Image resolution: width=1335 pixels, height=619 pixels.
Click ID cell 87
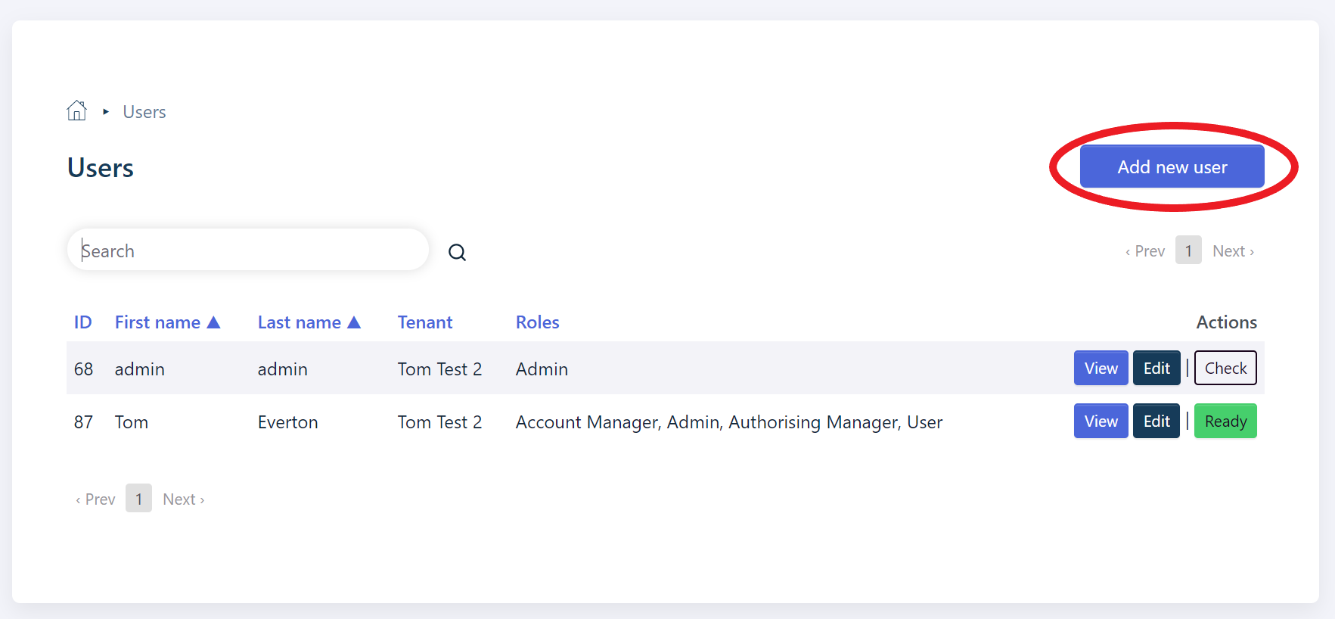point(83,422)
